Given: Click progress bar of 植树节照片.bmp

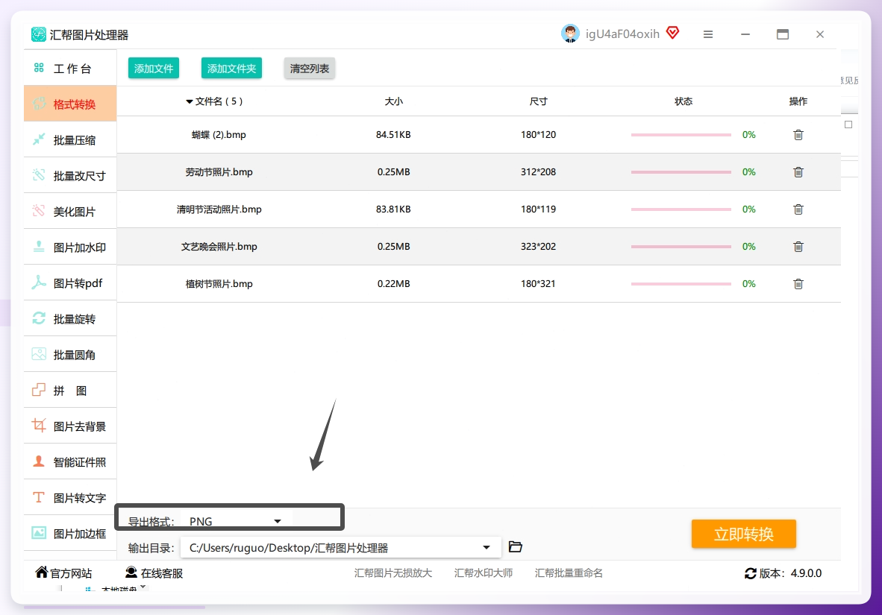Looking at the screenshot, I should coord(681,284).
